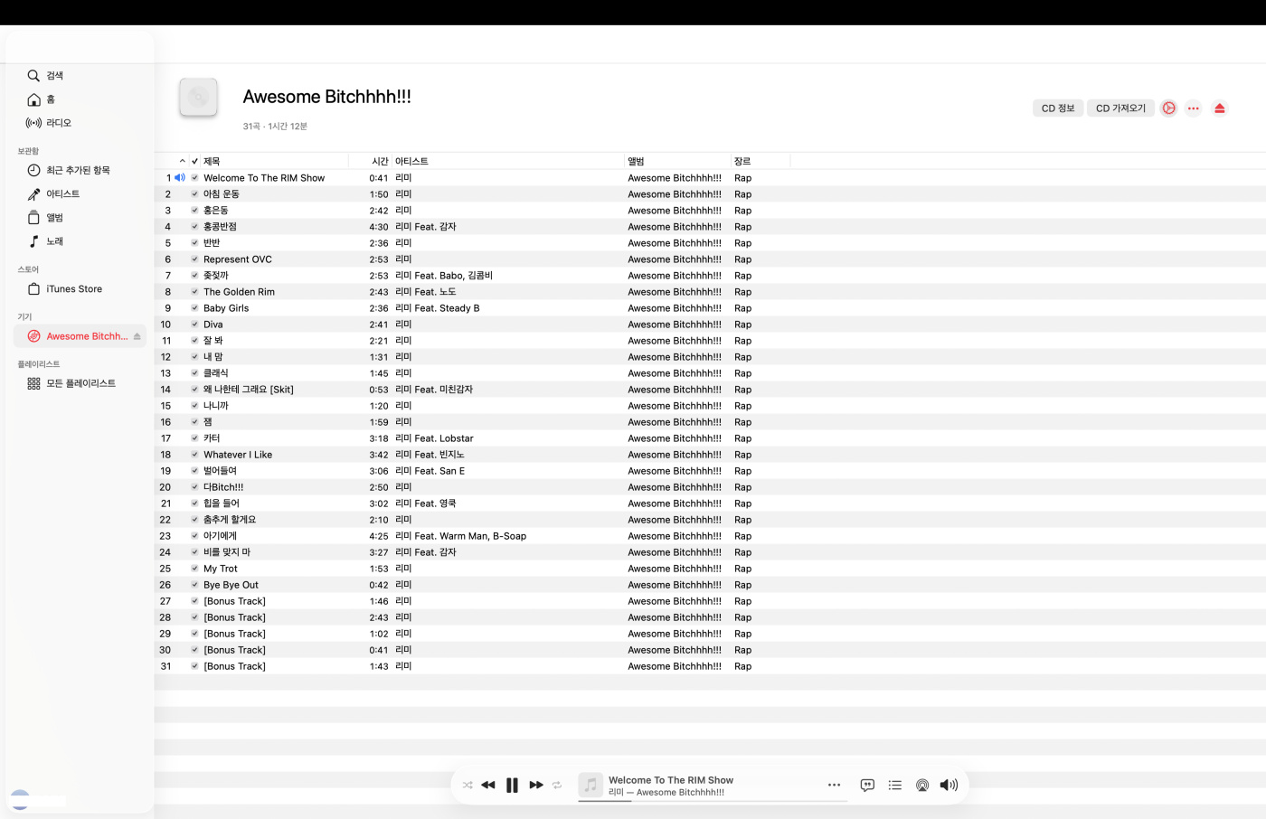The width and height of the screenshot is (1266, 819).
Task: Toggle shuffle in the playback bar
Action: (x=468, y=786)
